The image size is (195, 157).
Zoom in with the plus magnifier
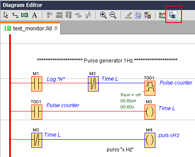click(103, 15)
